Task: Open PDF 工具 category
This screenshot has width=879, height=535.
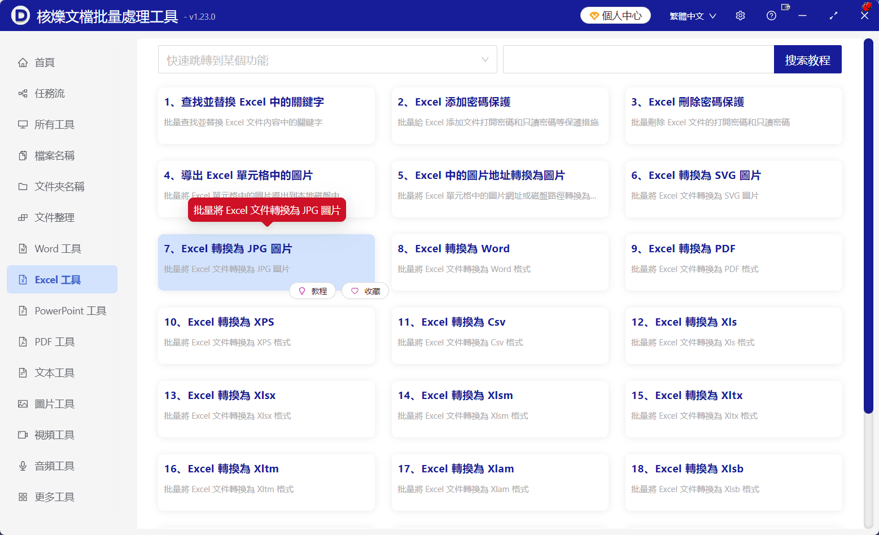Action: (62, 342)
